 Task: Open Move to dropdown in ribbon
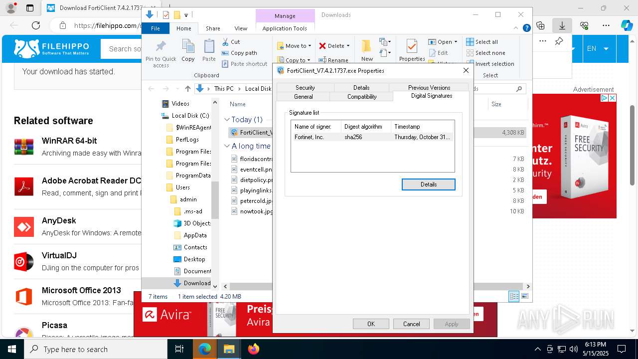click(294, 46)
